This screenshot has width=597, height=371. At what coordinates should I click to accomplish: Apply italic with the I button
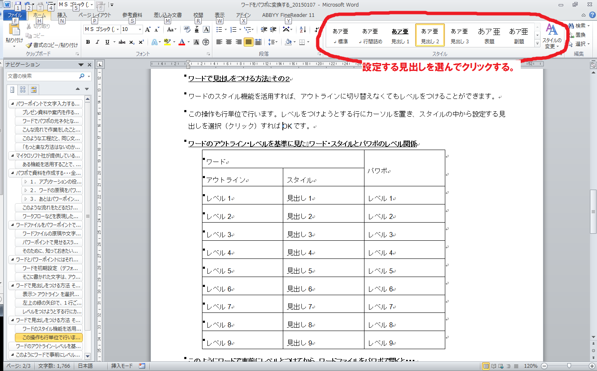[x=98, y=42]
